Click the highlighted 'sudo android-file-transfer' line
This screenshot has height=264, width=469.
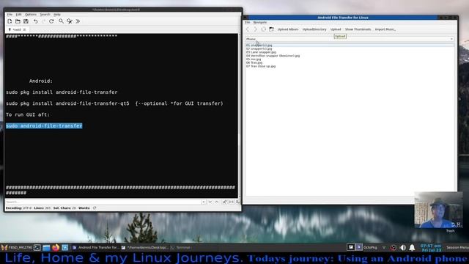coord(44,125)
